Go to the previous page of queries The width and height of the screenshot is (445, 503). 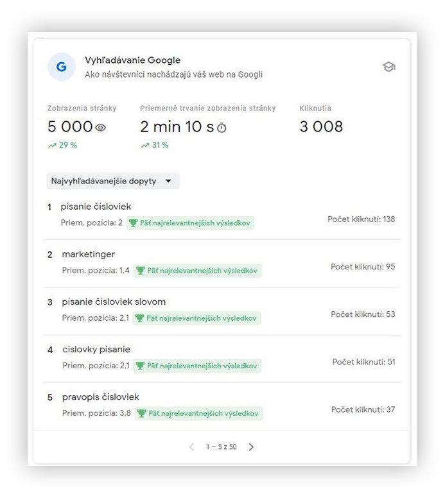tap(191, 447)
